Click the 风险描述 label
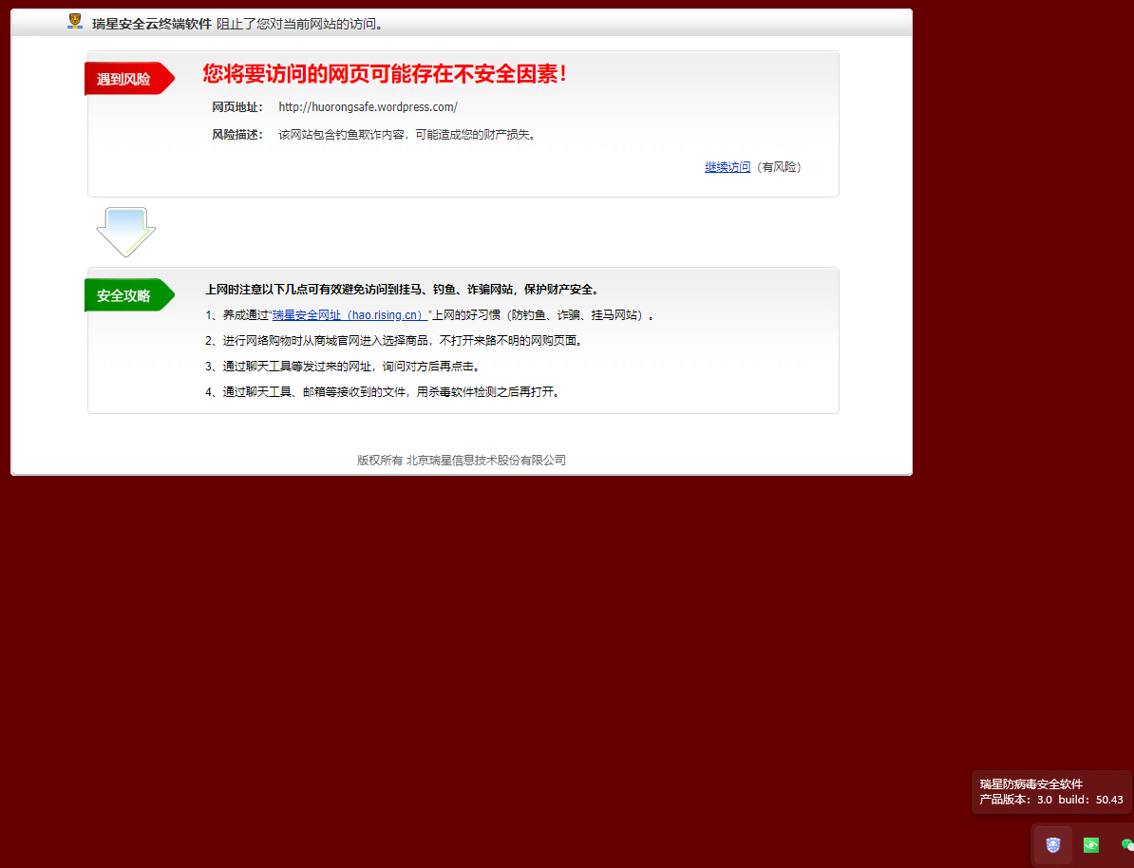The width and height of the screenshot is (1134, 868). coord(237,135)
